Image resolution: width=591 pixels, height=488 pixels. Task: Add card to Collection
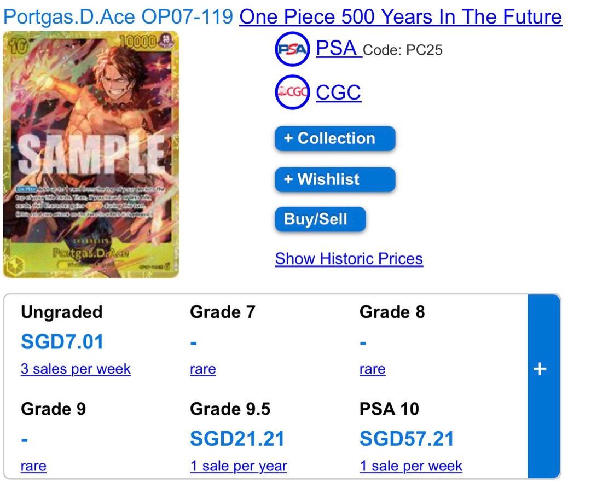point(334,138)
